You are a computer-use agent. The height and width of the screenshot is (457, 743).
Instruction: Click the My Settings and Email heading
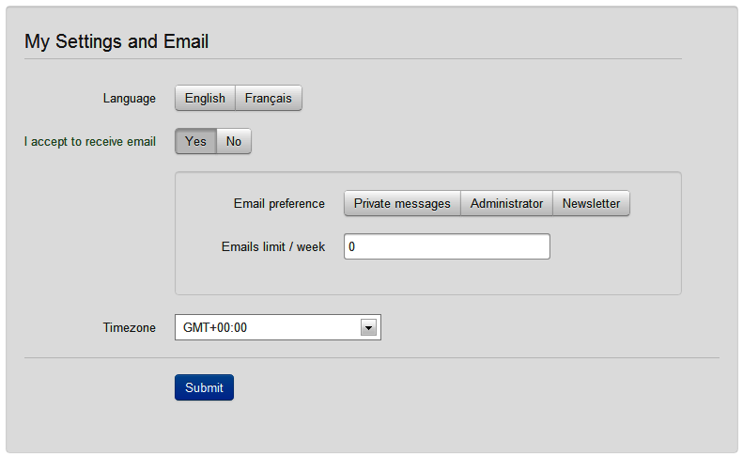click(x=116, y=41)
